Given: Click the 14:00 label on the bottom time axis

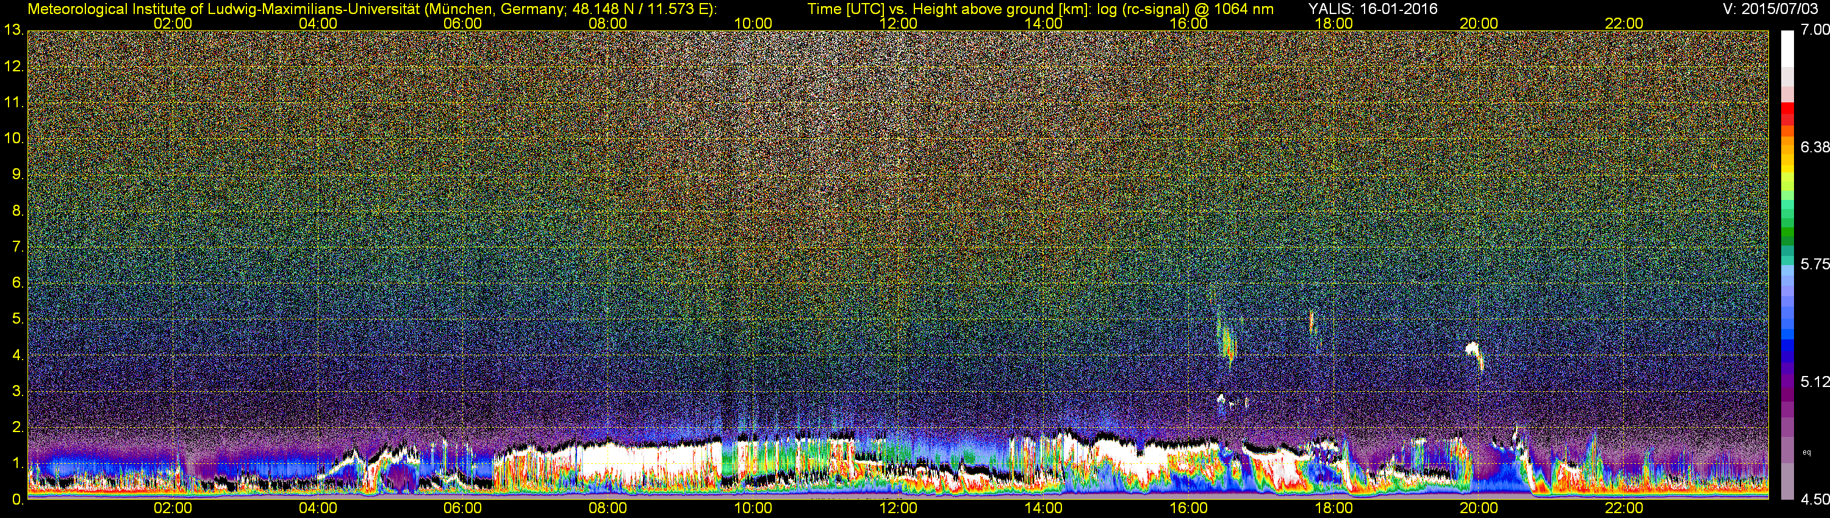Looking at the screenshot, I should click(1043, 508).
